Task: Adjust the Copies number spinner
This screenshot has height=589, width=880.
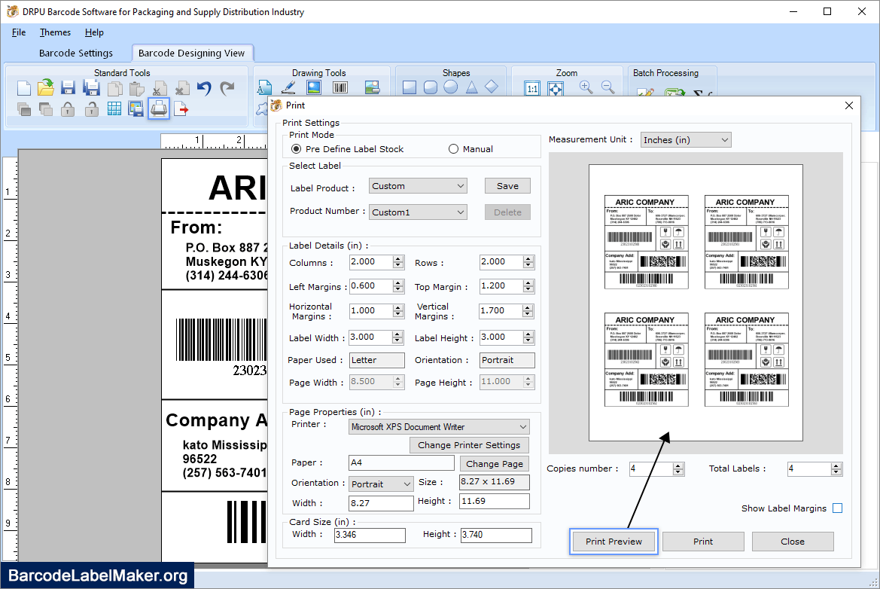Action: (x=678, y=468)
